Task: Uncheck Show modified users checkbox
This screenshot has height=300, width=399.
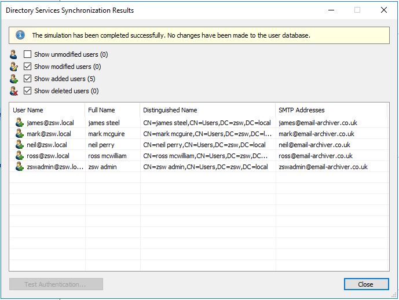Action: 27,67
